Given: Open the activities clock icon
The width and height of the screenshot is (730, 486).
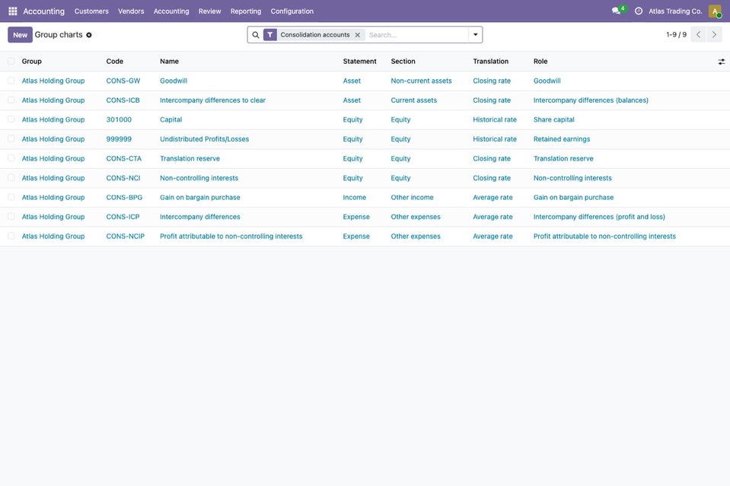Looking at the screenshot, I should click(639, 11).
